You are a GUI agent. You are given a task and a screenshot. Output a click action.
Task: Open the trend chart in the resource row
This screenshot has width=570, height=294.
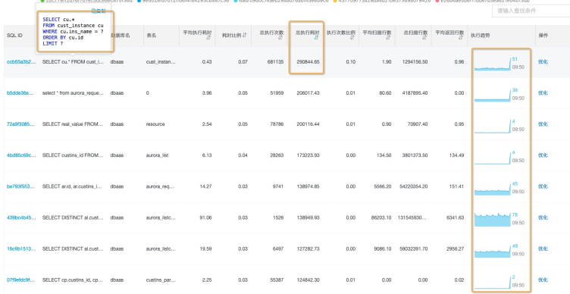tap(493, 126)
